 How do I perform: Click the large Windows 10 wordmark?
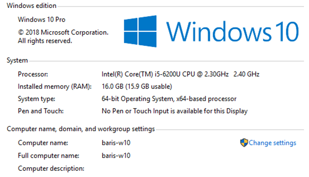pyautogui.click(x=232, y=32)
